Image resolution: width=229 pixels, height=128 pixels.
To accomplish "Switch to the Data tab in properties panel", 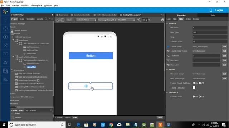I will tap(213, 15).
